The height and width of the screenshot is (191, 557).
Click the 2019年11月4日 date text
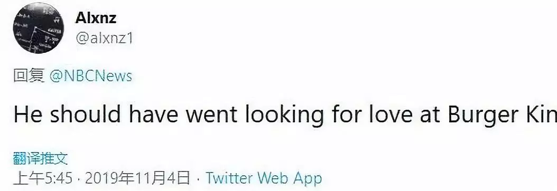coord(137,178)
